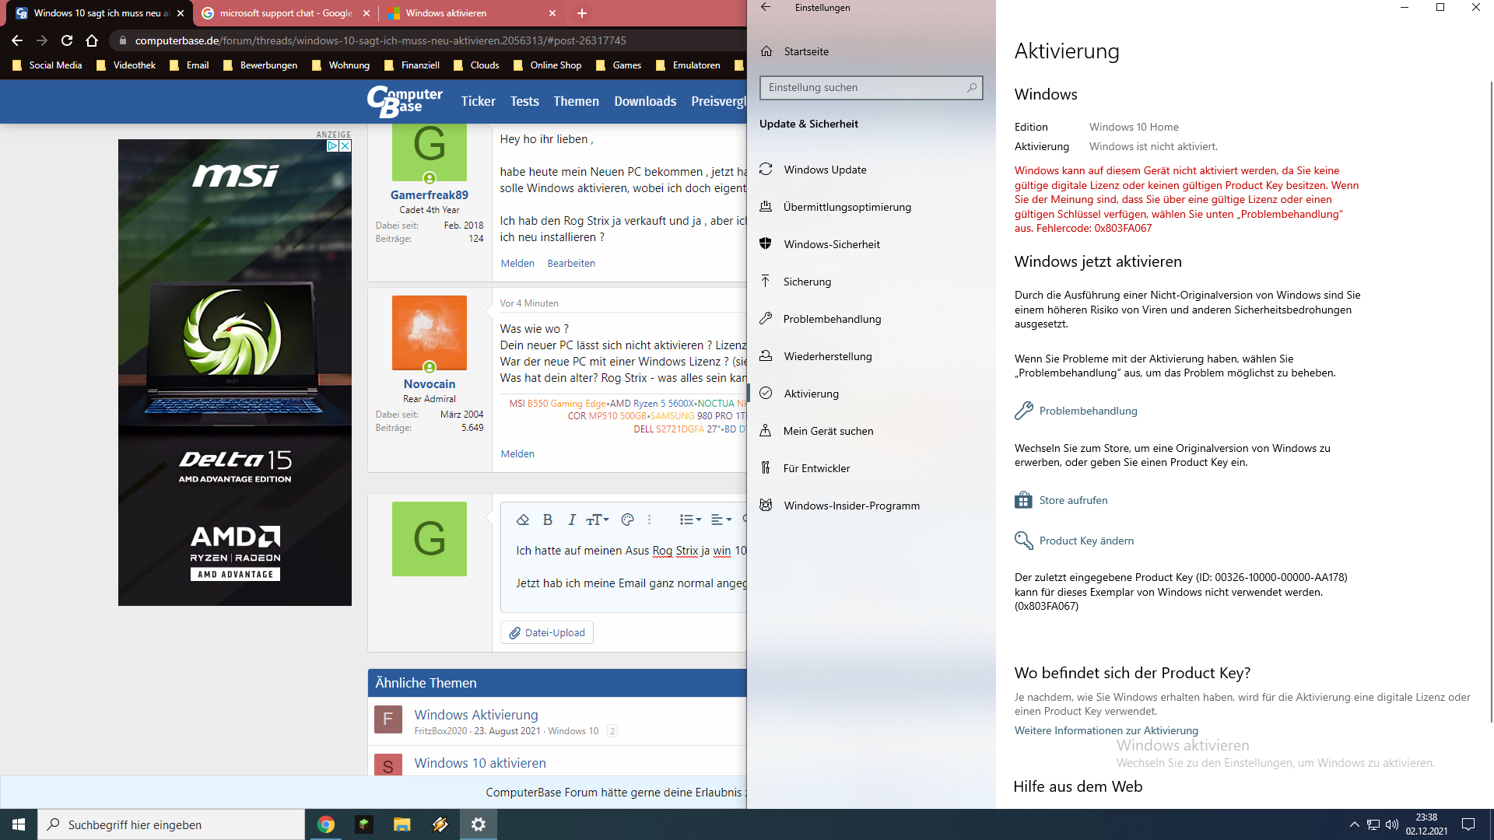Open the text color palette
The width and height of the screenshot is (1494, 840).
628,520
